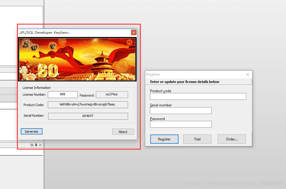Close the Register dialog with the X
286x189 pixels.
pyautogui.click(x=247, y=74)
